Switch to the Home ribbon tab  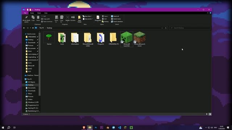coord(32,13)
